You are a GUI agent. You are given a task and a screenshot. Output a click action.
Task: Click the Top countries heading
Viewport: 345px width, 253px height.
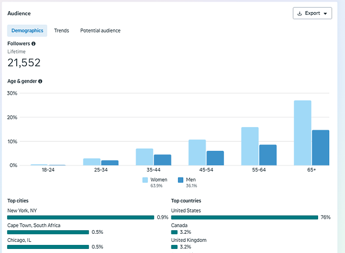tap(186, 201)
